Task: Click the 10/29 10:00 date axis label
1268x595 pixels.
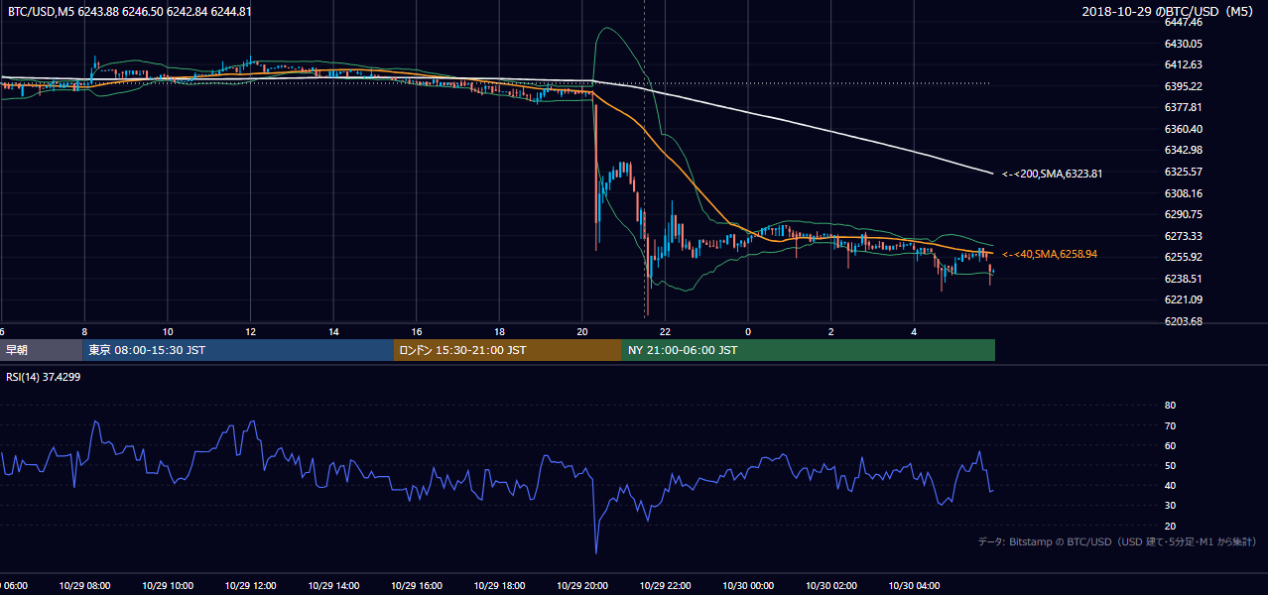Action: pos(168,585)
